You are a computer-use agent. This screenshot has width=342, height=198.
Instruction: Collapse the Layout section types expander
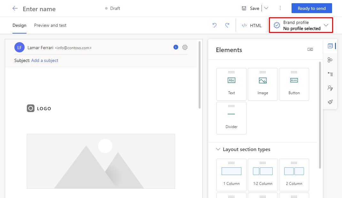point(218,149)
